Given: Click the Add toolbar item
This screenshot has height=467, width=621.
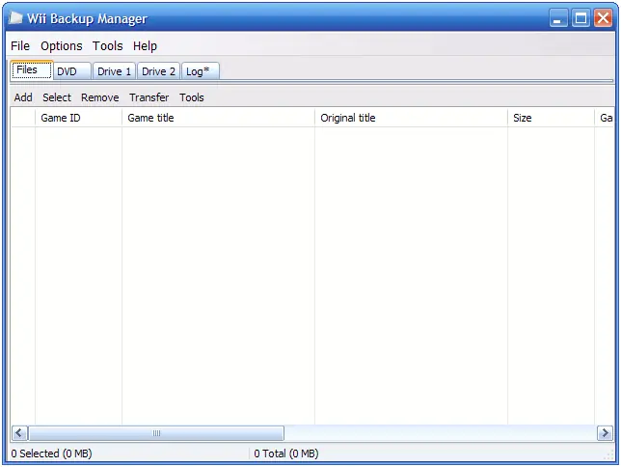Looking at the screenshot, I should [23, 97].
